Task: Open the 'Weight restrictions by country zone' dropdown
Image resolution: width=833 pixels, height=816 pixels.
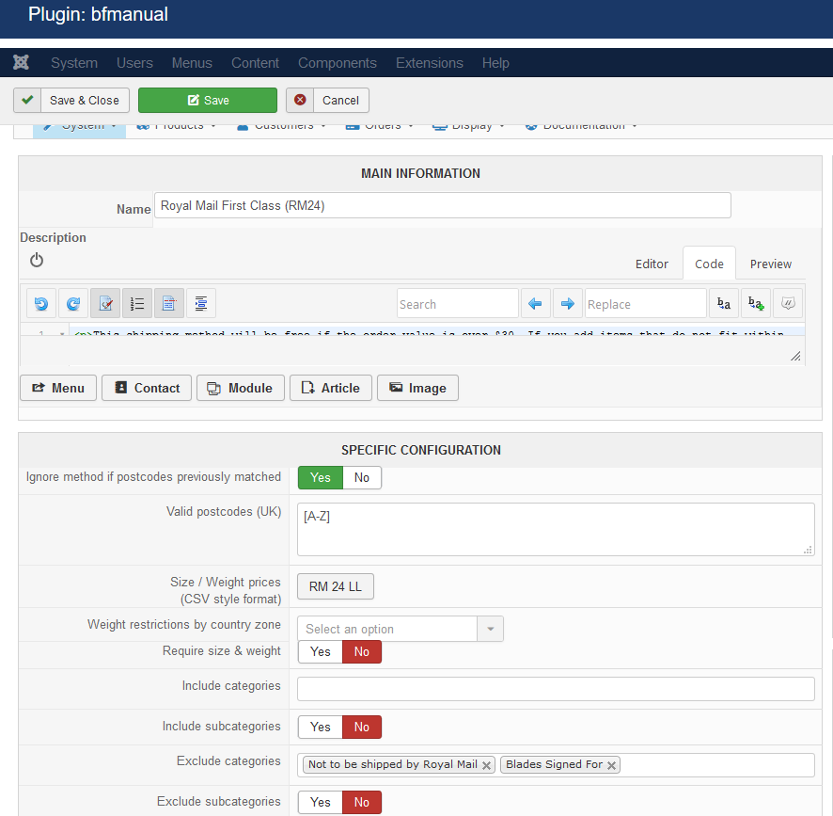Action: [x=400, y=629]
